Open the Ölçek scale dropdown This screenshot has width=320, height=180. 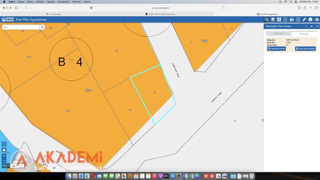pyautogui.click(x=22, y=166)
